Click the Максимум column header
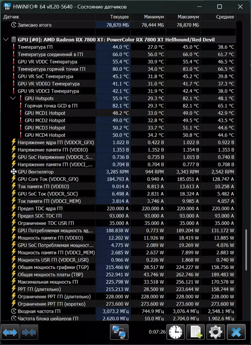251x345 pixels. [184, 17]
